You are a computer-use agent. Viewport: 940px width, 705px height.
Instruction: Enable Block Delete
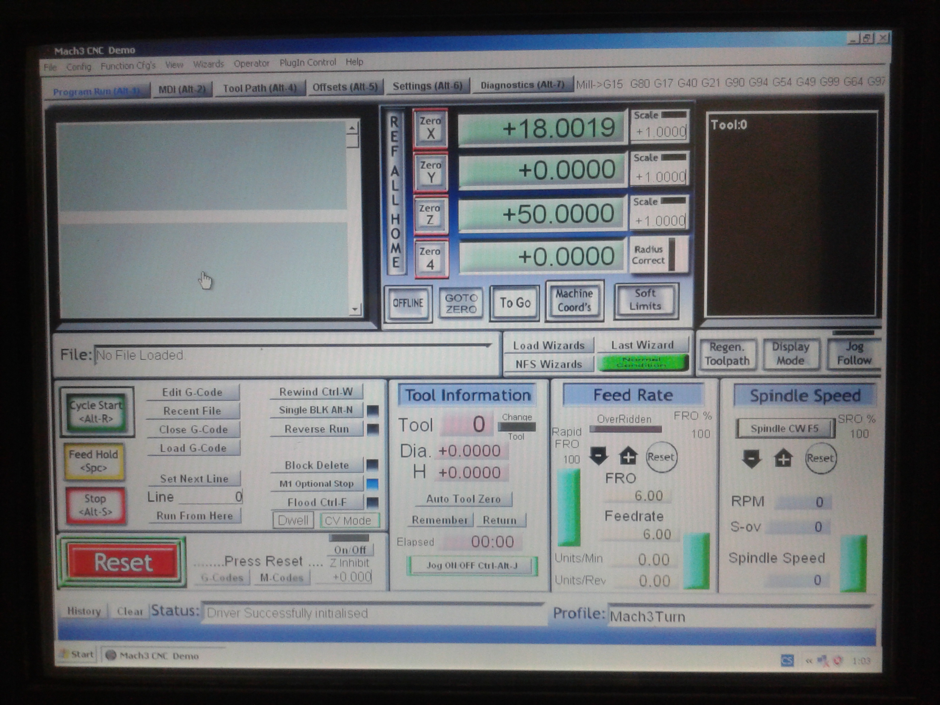pos(317,465)
